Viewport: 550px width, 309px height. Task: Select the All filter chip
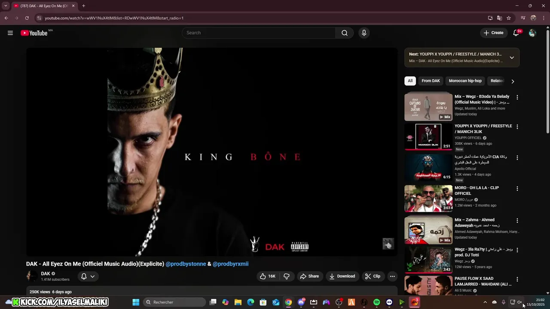pyautogui.click(x=410, y=81)
